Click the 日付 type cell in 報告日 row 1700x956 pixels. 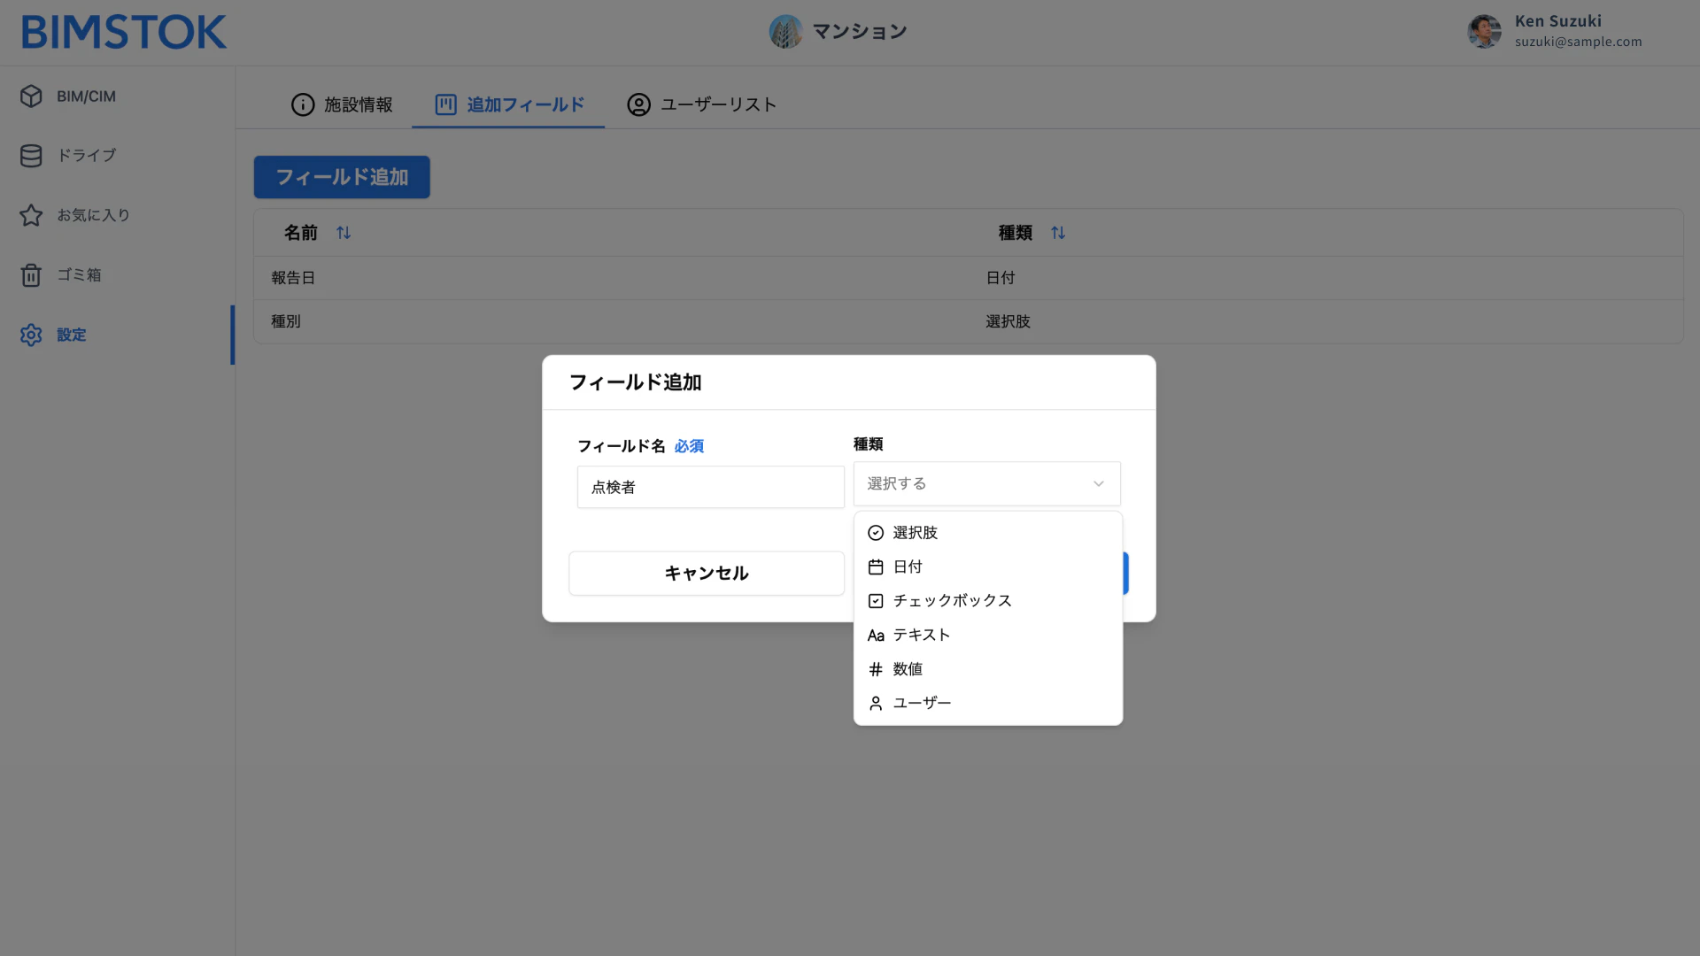[x=1001, y=278]
